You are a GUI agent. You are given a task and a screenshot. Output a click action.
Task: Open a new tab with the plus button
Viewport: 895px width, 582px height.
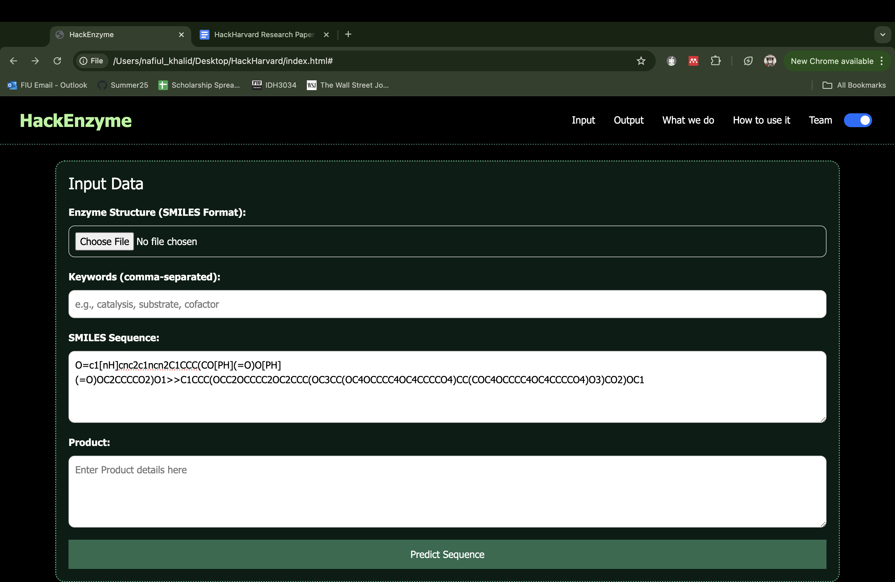click(x=348, y=35)
